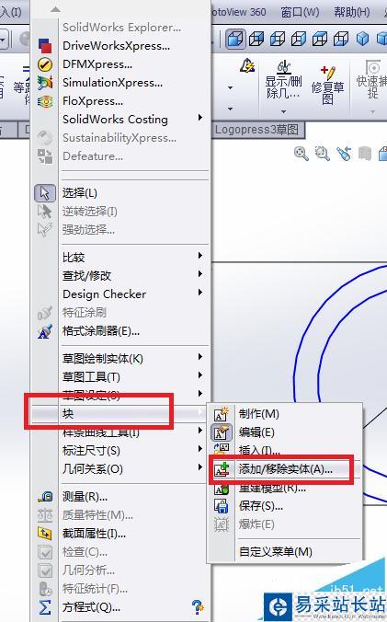Choose 添加/移除实体(A) entry

pos(285,469)
